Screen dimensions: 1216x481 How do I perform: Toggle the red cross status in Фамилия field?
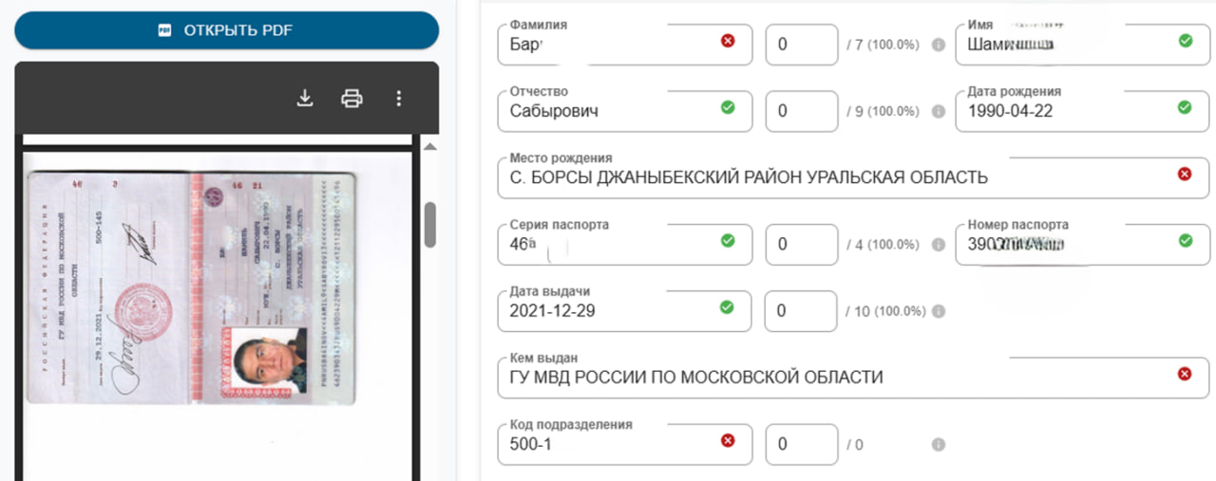pos(728,41)
